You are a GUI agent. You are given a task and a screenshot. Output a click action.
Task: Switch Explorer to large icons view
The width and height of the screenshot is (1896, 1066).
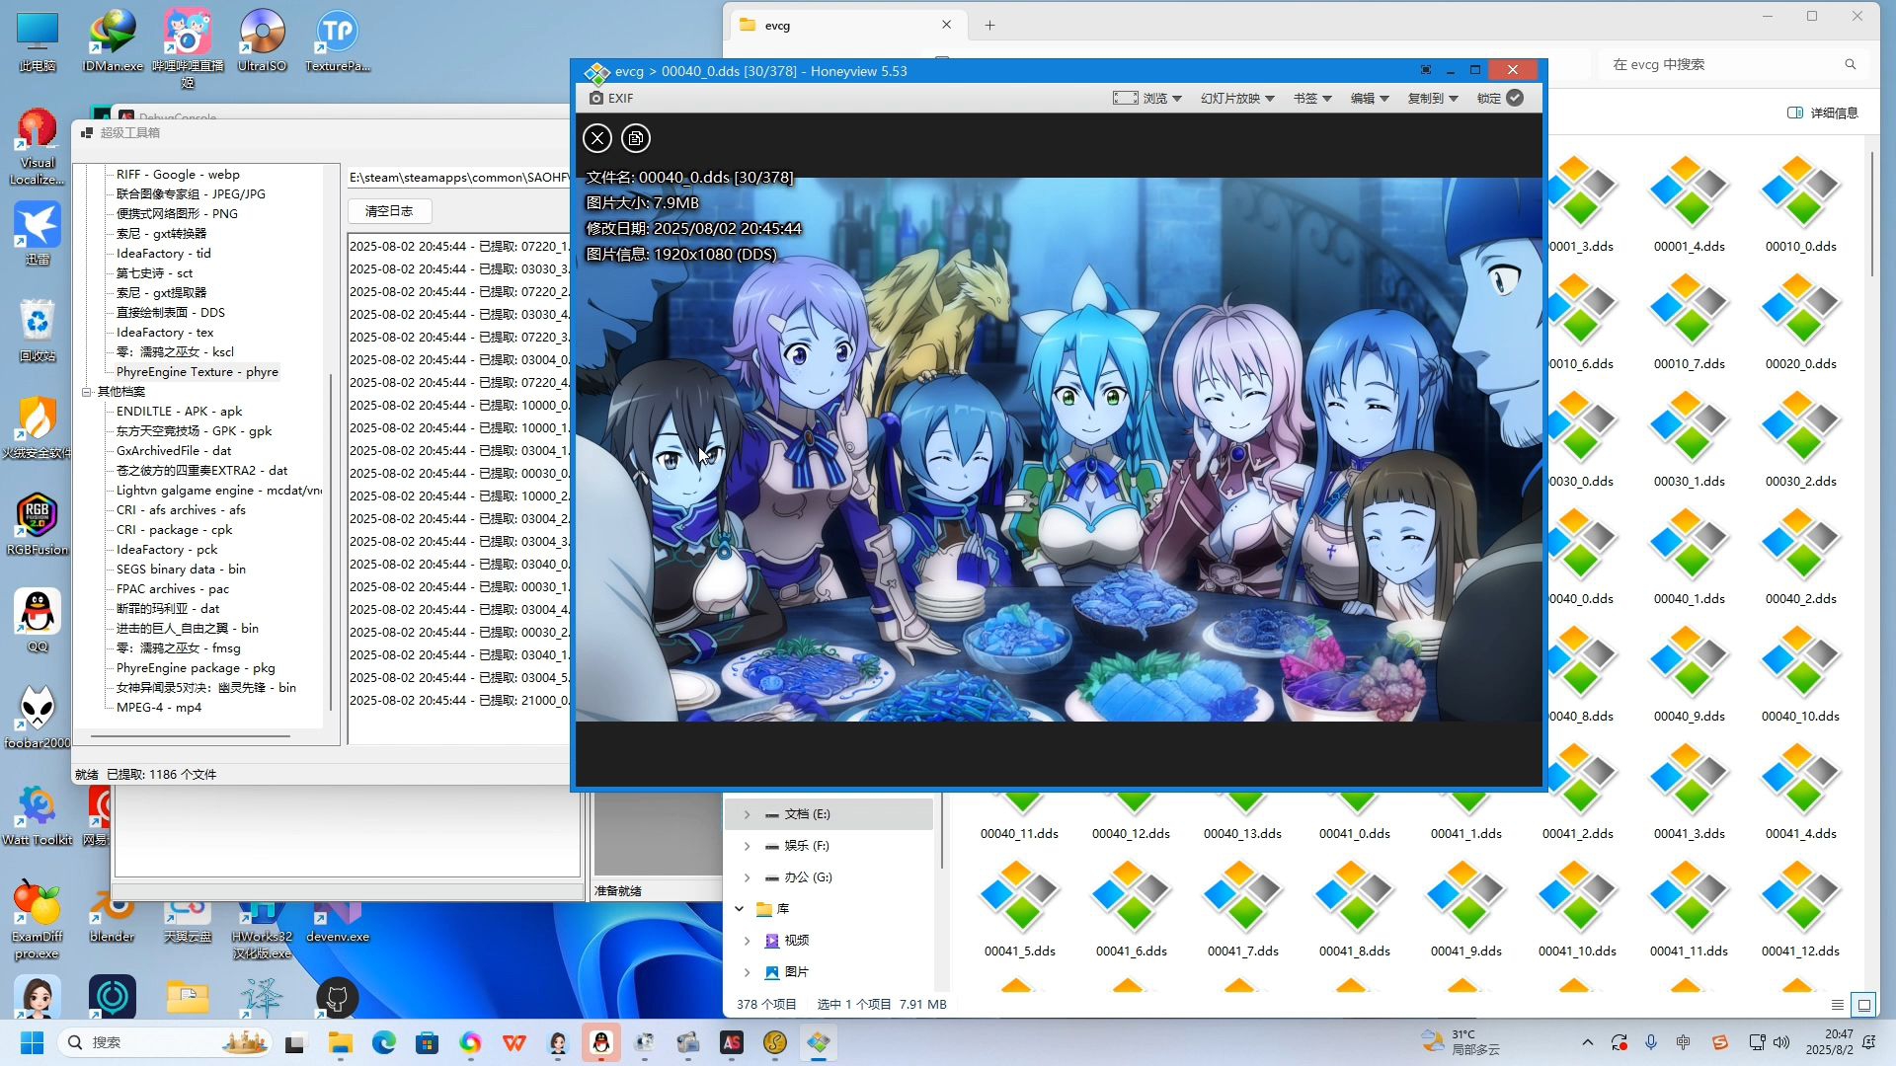pyautogui.click(x=1864, y=1005)
